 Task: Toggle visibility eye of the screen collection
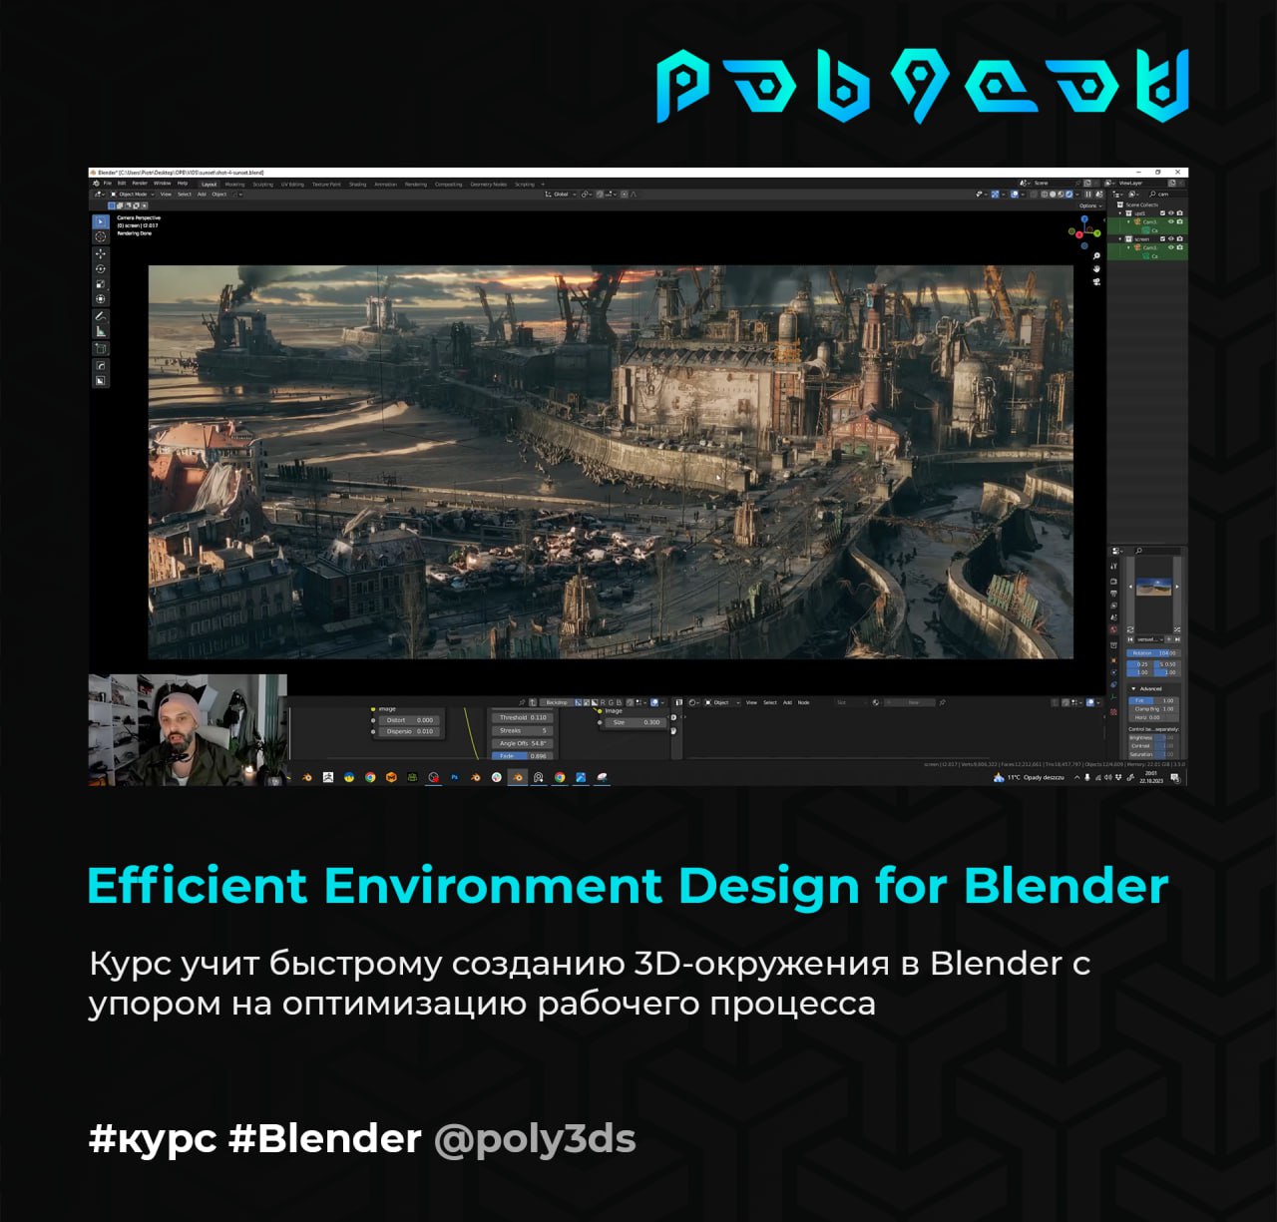(1171, 239)
